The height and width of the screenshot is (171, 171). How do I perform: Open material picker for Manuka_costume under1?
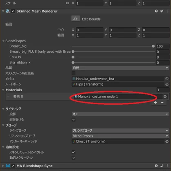[x=165, y=97]
